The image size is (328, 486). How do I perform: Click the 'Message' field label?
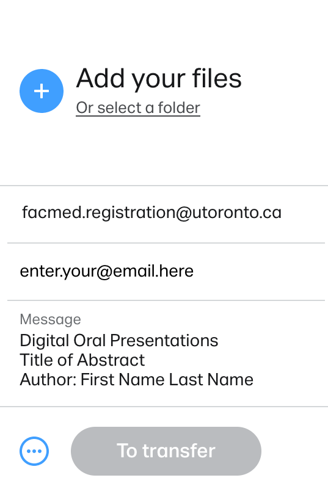click(x=50, y=319)
